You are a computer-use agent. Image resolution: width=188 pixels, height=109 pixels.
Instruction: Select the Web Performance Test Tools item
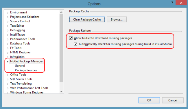click(29, 88)
